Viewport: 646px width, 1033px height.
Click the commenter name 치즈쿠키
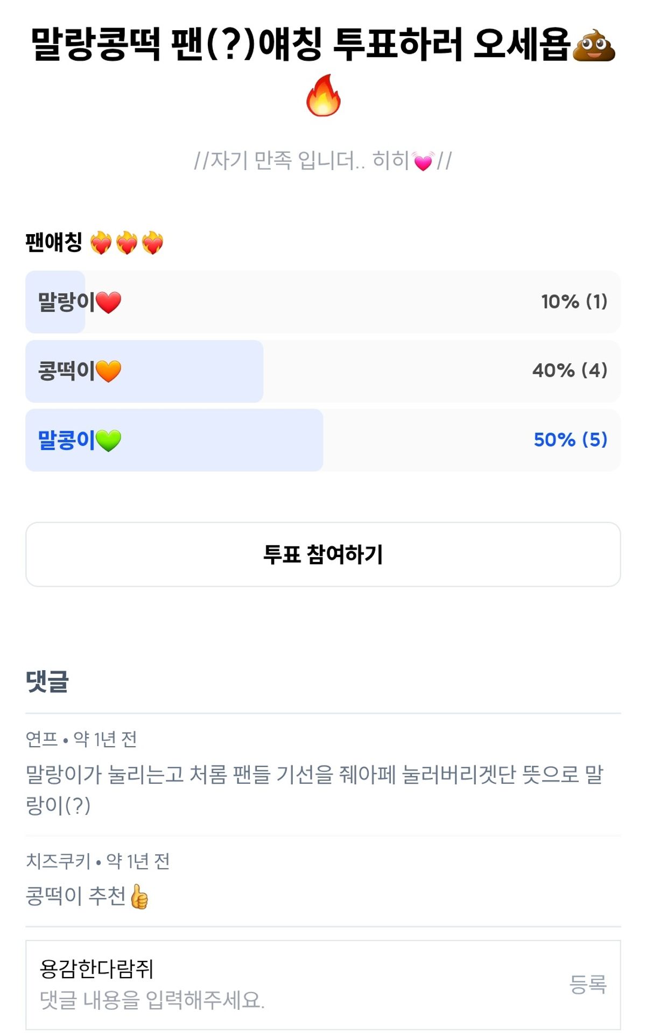[58, 861]
